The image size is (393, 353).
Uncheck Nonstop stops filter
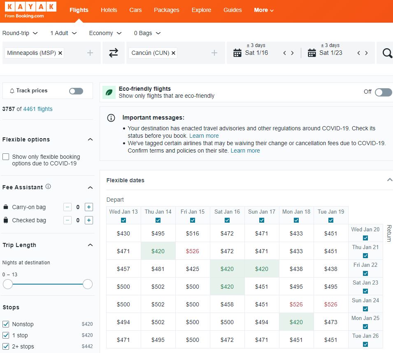point(6,324)
